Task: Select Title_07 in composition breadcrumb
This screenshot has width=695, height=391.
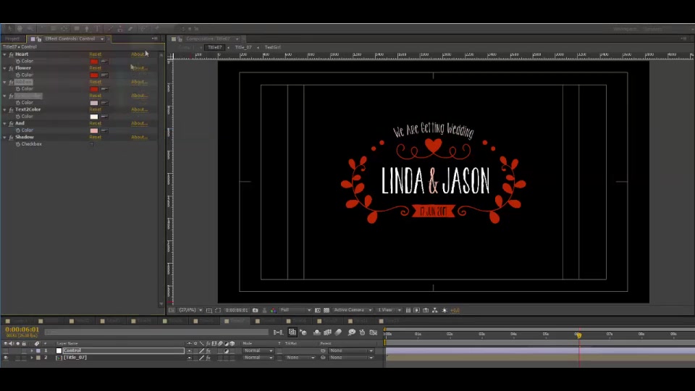Action: (243, 48)
